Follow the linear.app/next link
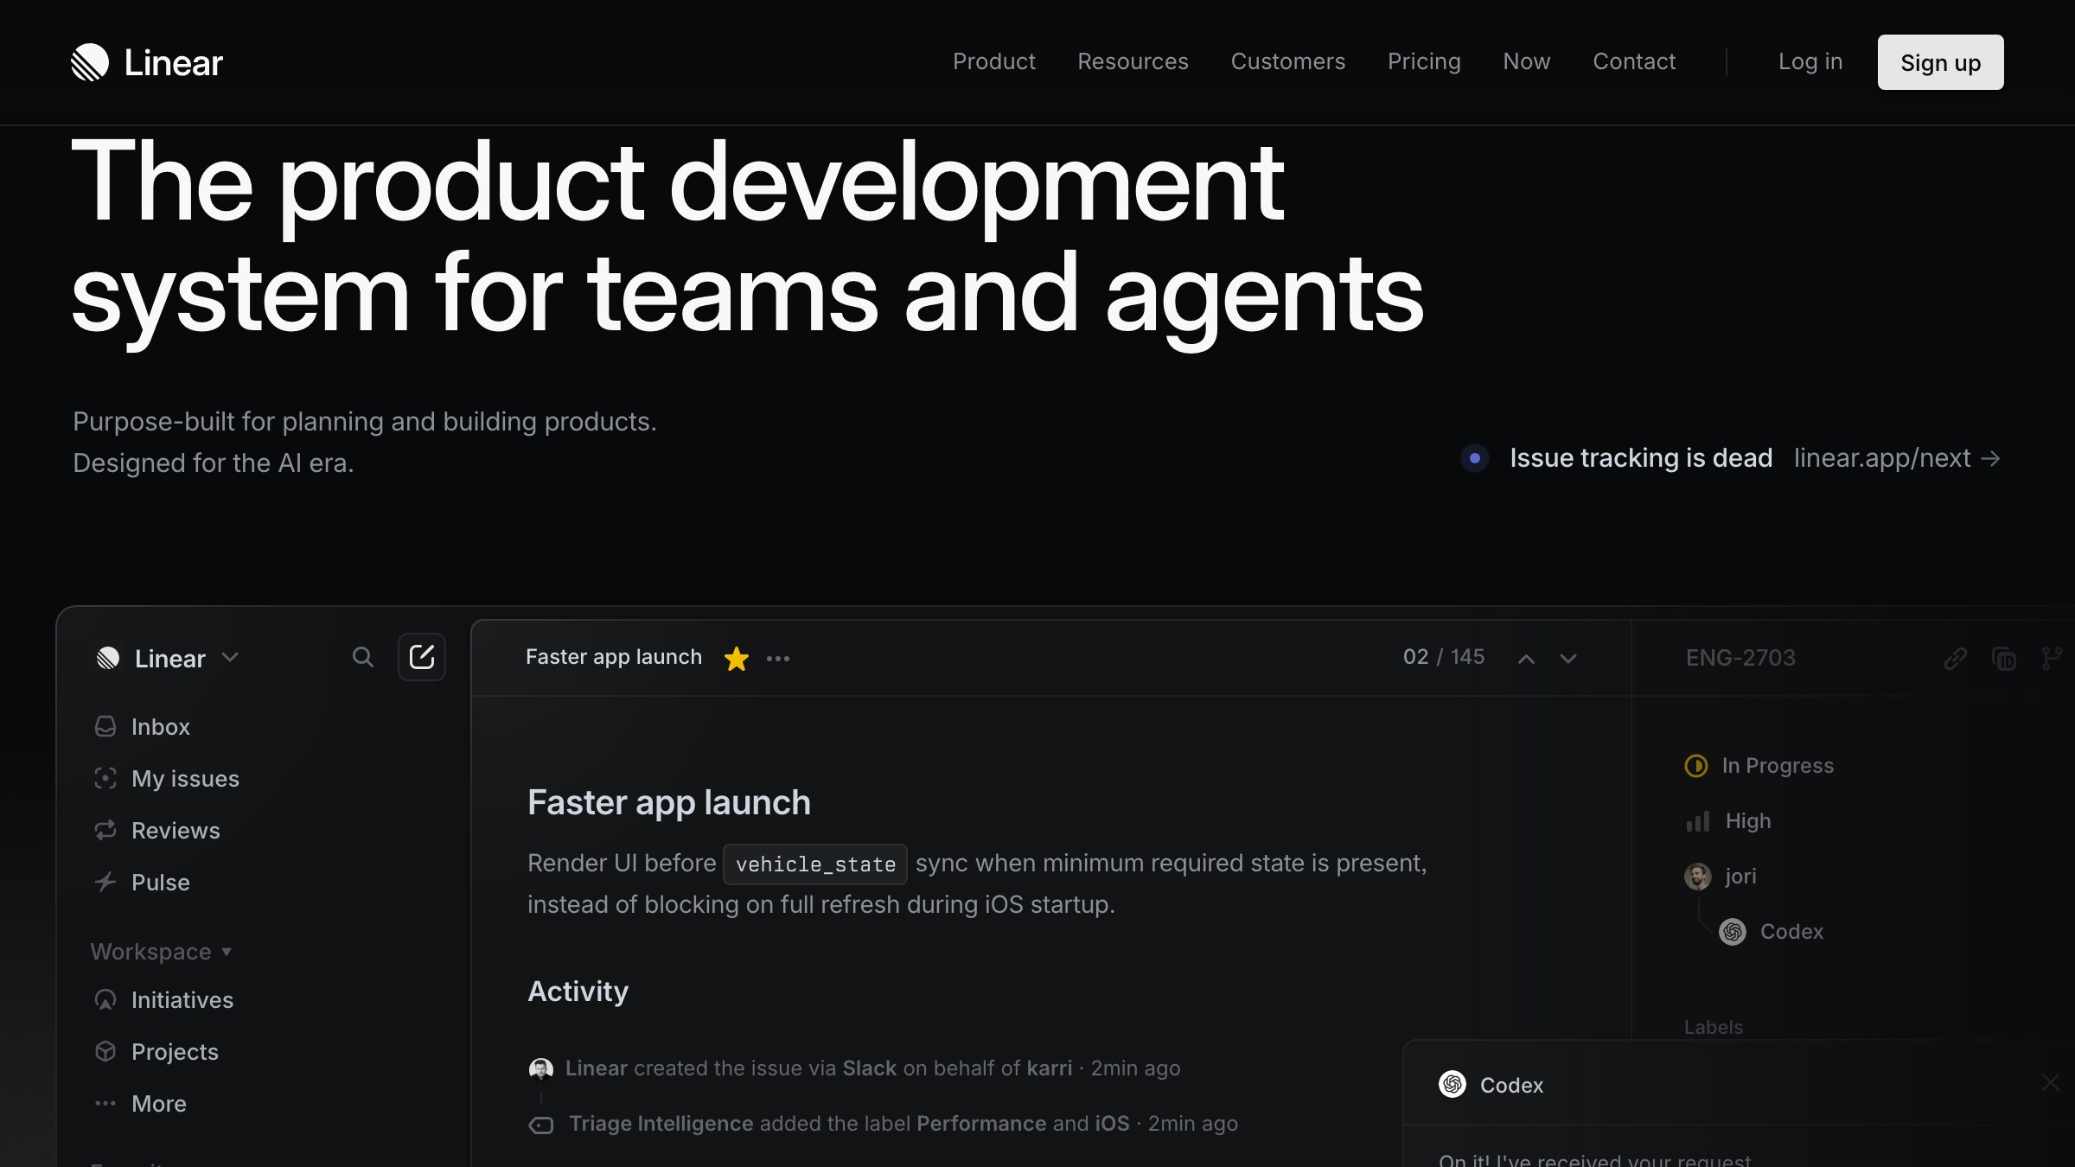Viewport: 2075px width, 1167px height. 1882,458
